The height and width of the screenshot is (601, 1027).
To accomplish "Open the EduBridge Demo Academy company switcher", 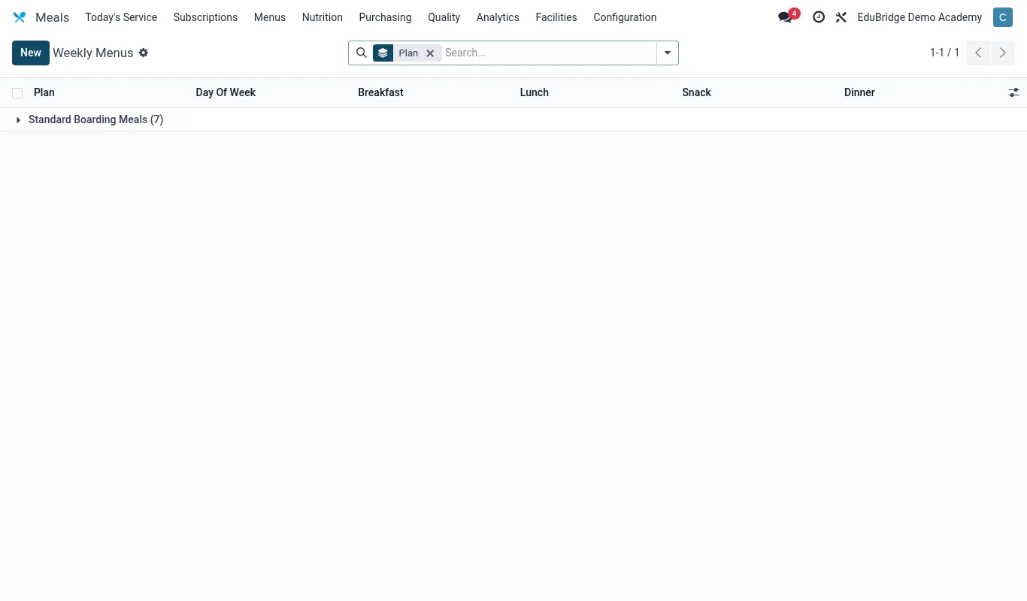I will 919,17.
